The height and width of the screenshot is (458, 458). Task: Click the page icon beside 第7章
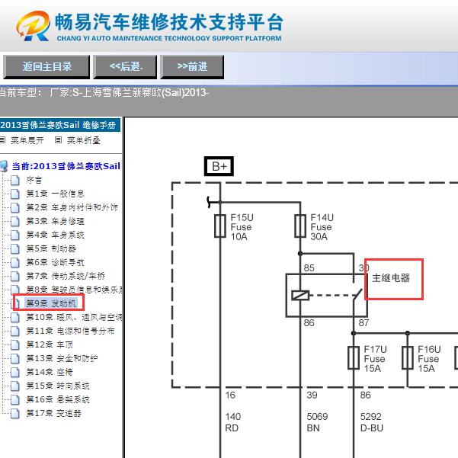click(x=15, y=277)
